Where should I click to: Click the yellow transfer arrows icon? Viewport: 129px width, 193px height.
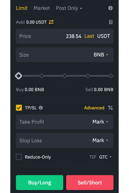coord(51,22)
